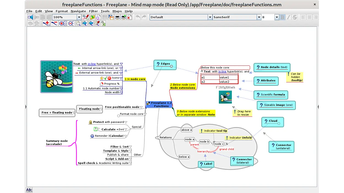The width and height of the screenshot is (344, 193).
Task: Open the font size 8 dropdown
Action: point(277,17)
